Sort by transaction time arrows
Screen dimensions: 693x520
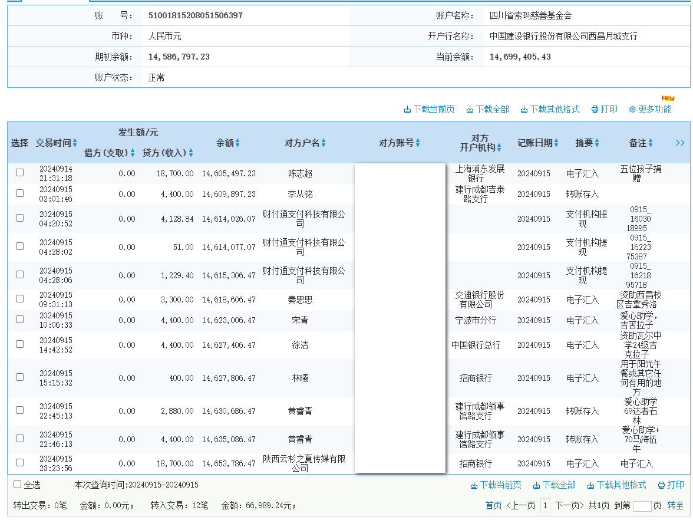click(75, 143)
